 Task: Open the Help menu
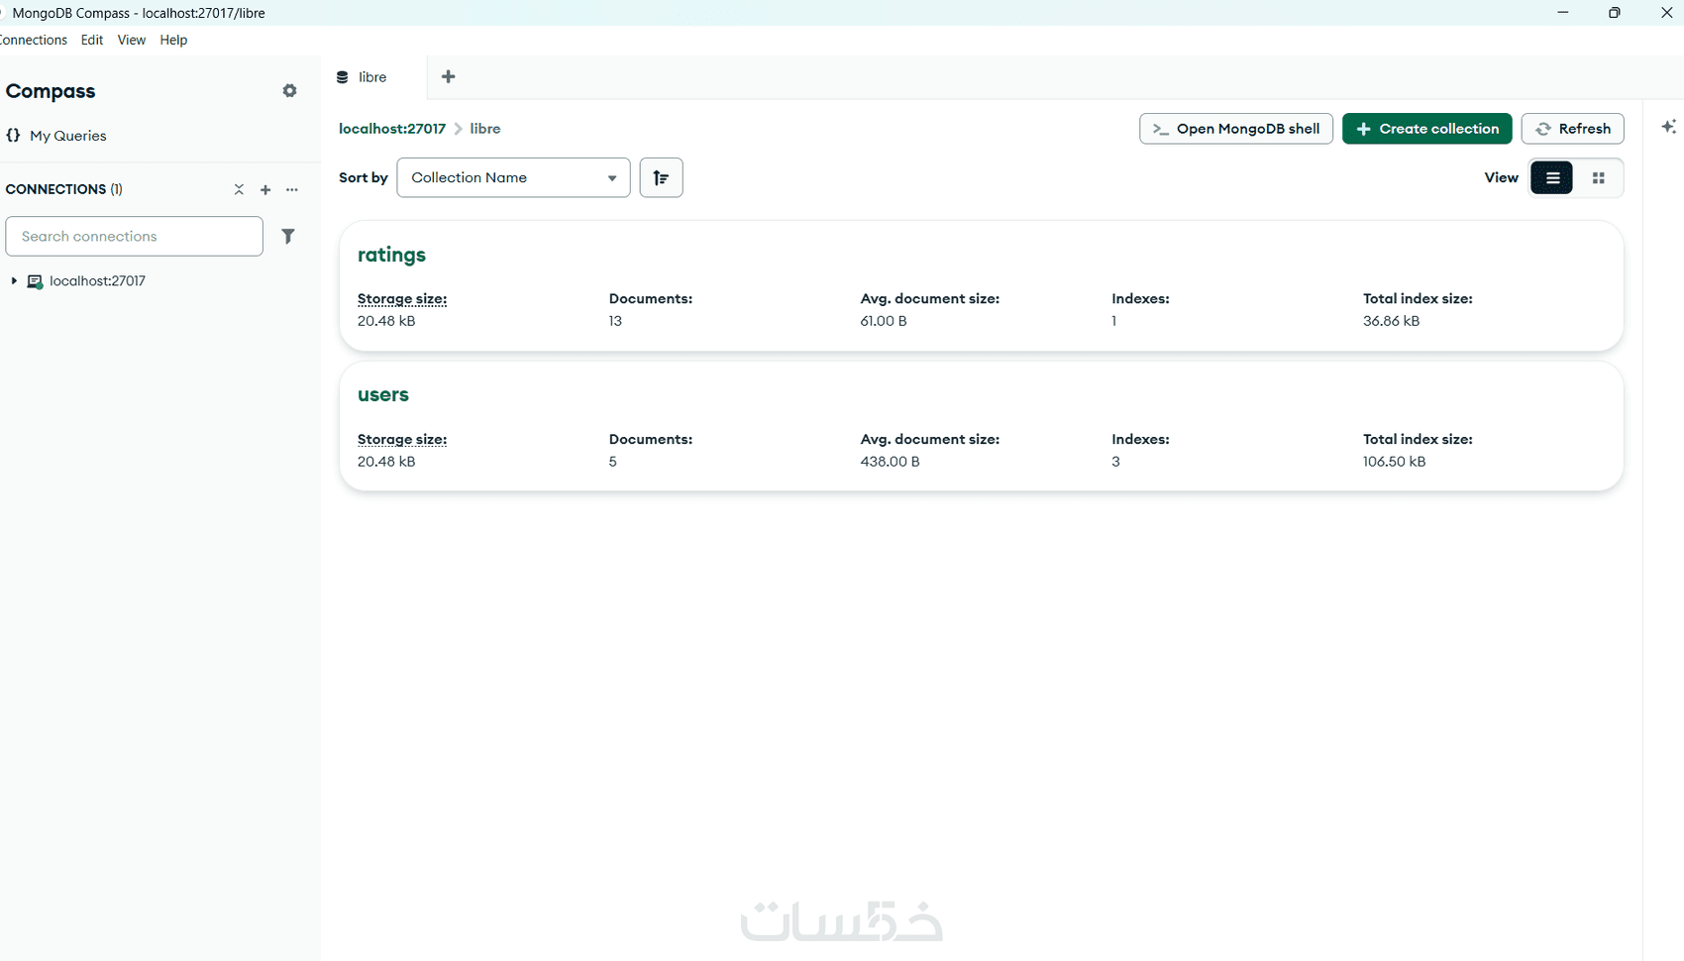[173, 40]
